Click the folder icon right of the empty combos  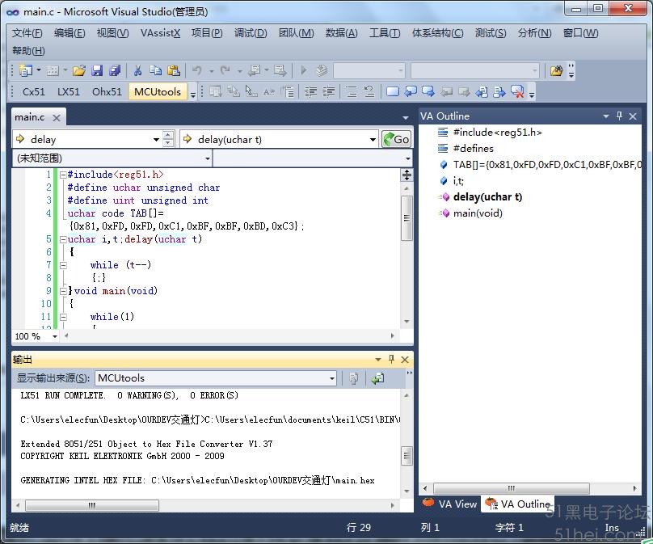[556, 71]
